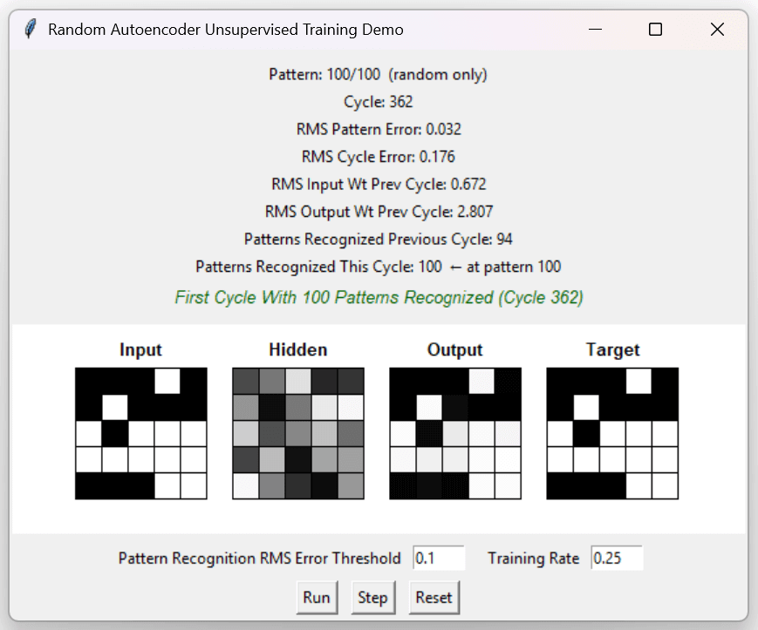The height and width of the screenshot is (630, 758).
Task: Focus the Training Rate input field
Action: (617, 559)
